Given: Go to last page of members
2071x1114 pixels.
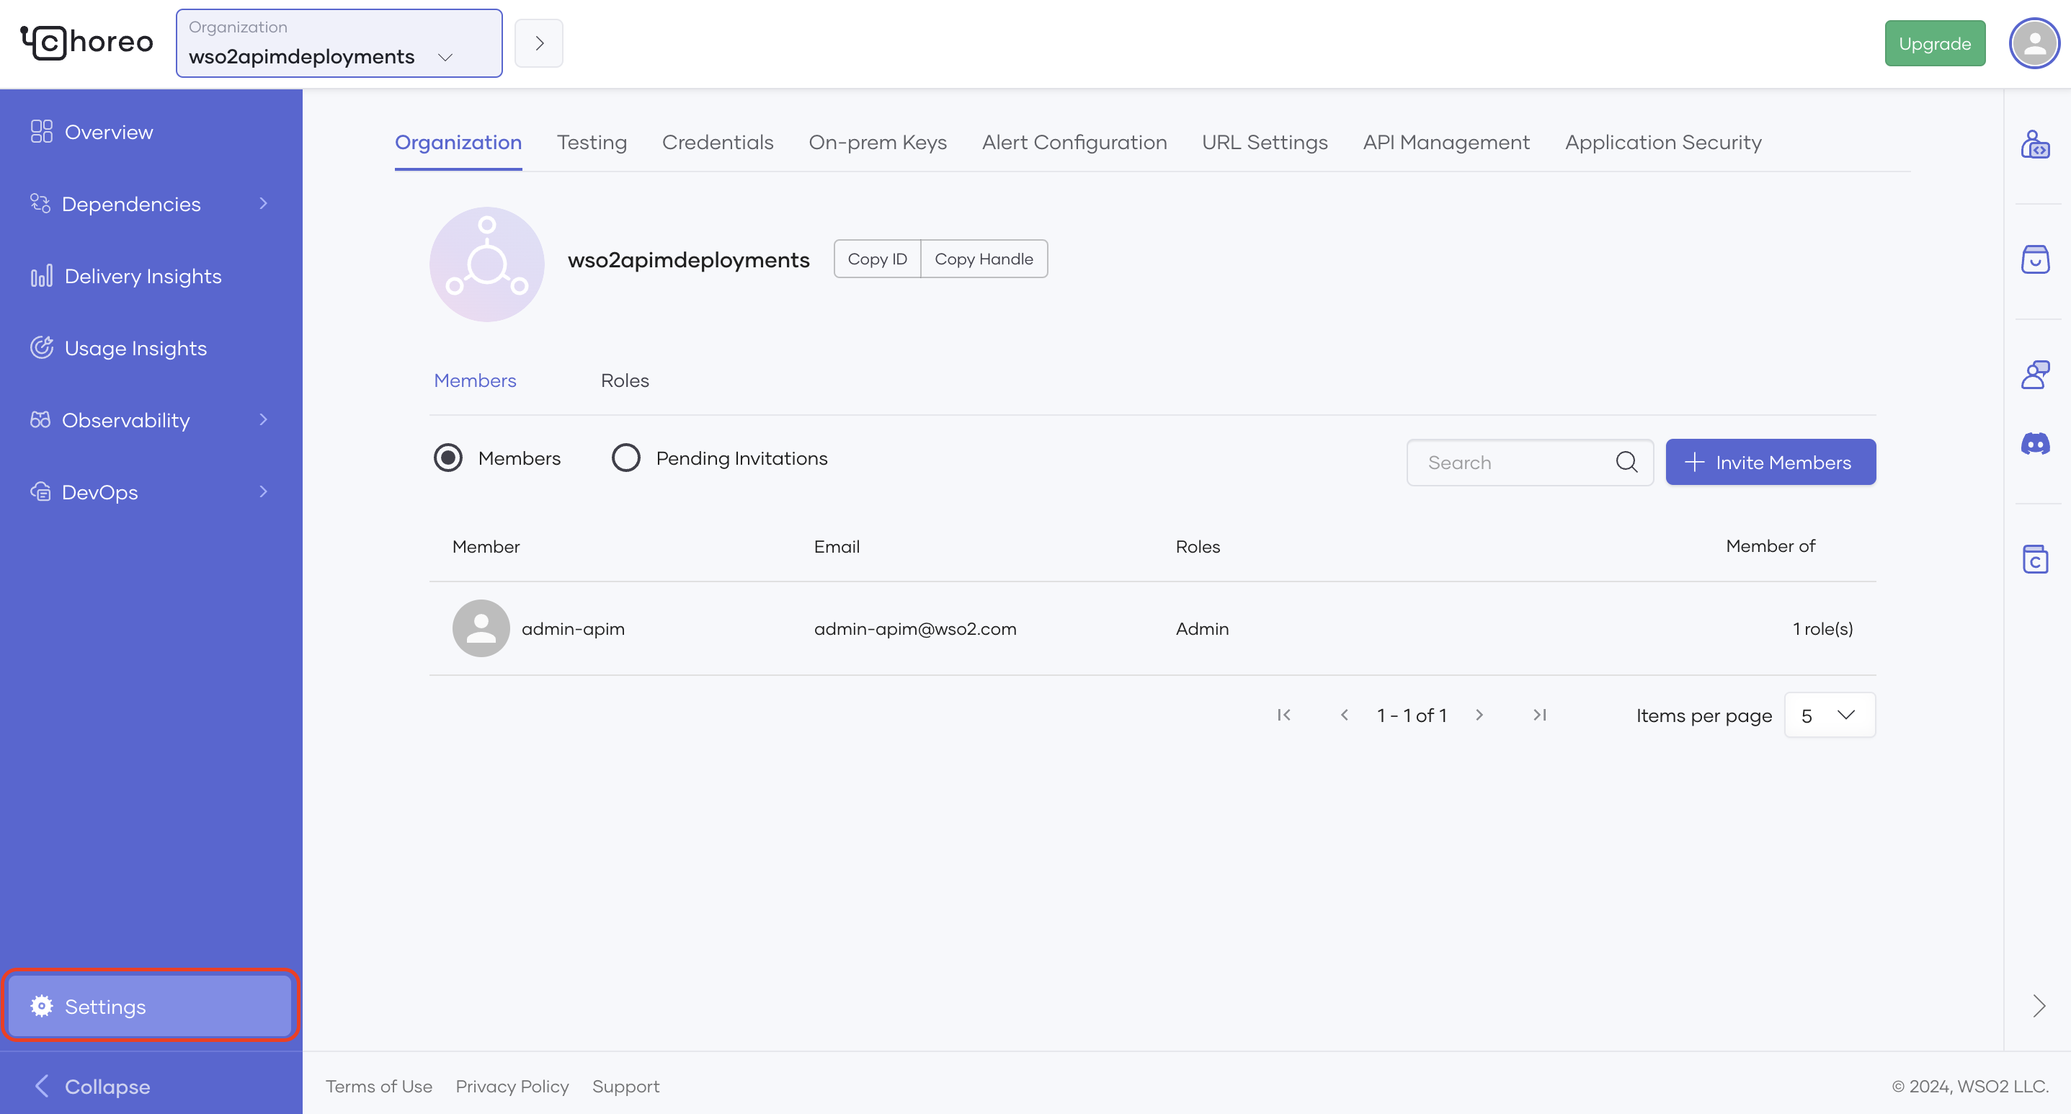Looking at the screenshot, I should point(1538,715).
